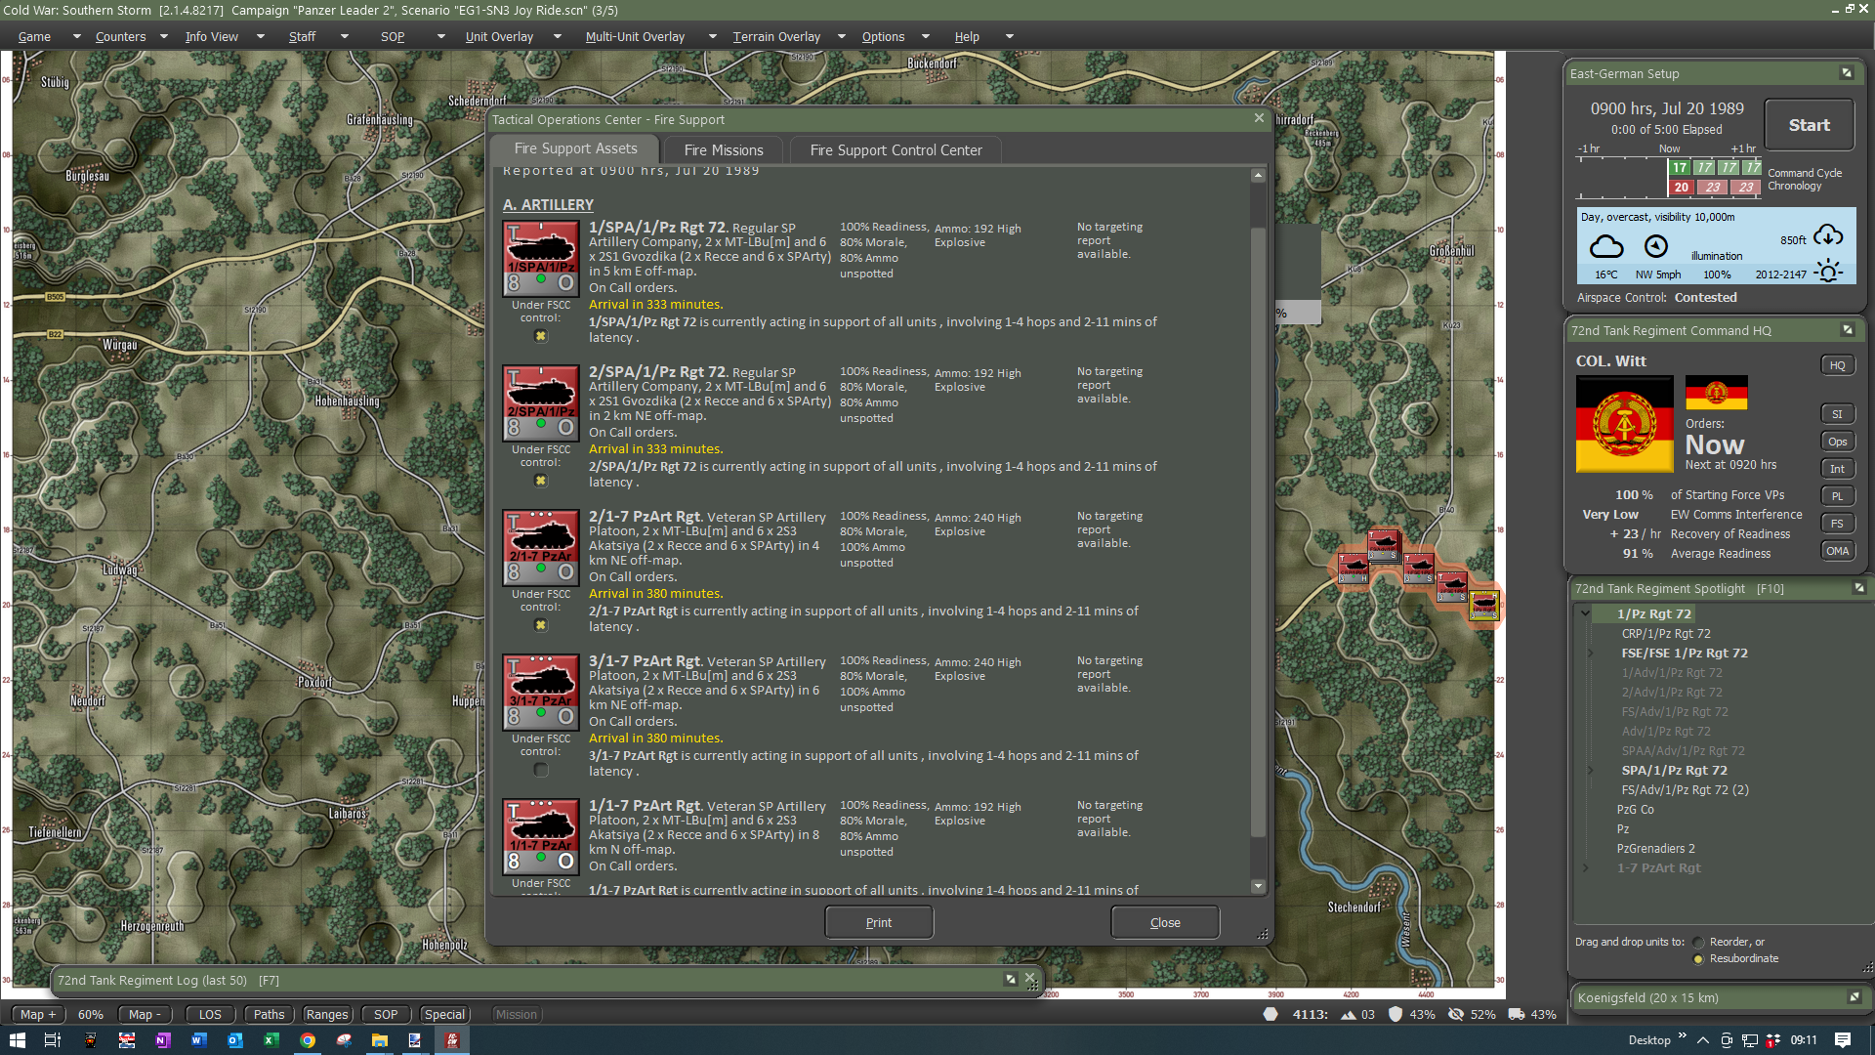
Task: Undock the 72nd Tank Regiment Command HQ panel
Action: pyautogui.click(x=1847, y=330)
